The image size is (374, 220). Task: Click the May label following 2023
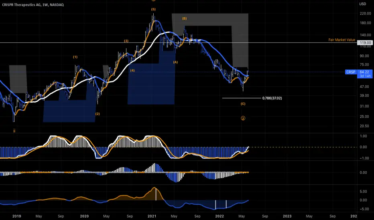(x=309, y=216)
